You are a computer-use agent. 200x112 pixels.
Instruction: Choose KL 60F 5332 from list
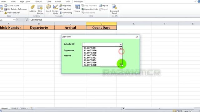point(90,58)
